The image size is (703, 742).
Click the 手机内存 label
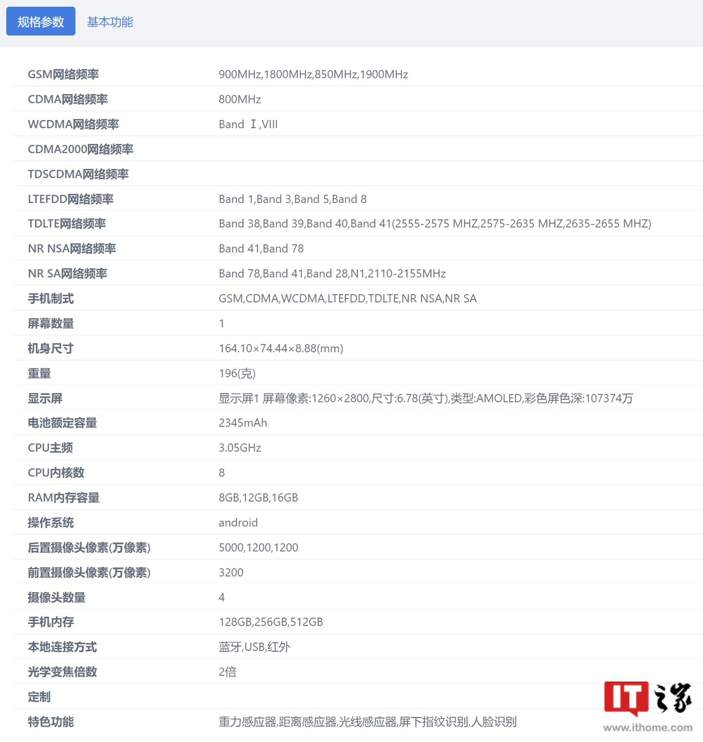[51, 622]
